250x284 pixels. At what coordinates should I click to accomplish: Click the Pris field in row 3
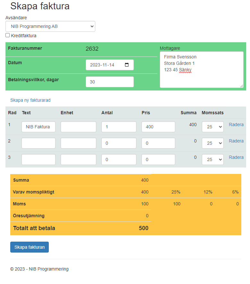(158, 159)
